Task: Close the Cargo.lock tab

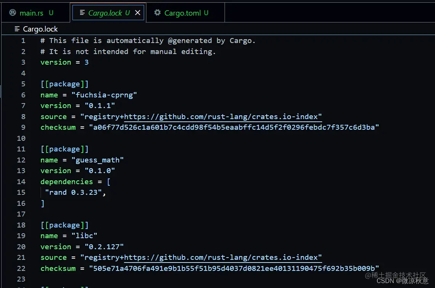Action: [x=138, y=13]
